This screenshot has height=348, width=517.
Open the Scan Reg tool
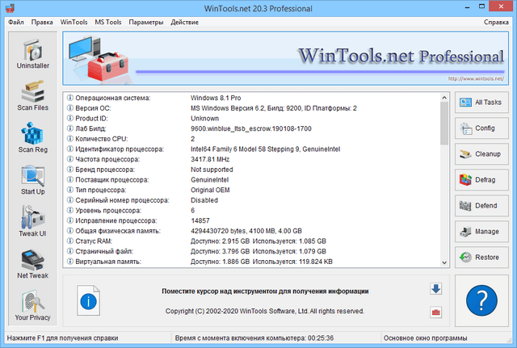coord(32,136)
